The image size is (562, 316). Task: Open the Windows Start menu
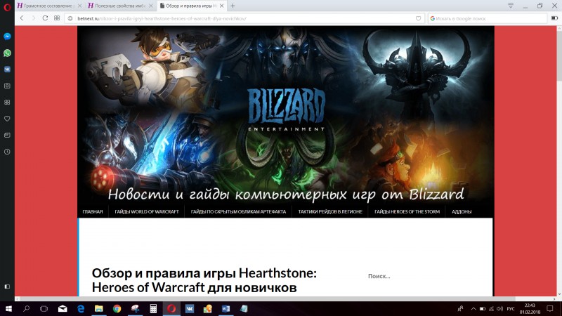(x=8, y=308)
